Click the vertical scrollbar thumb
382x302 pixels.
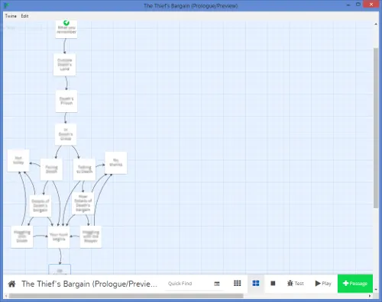coord(376,128)
